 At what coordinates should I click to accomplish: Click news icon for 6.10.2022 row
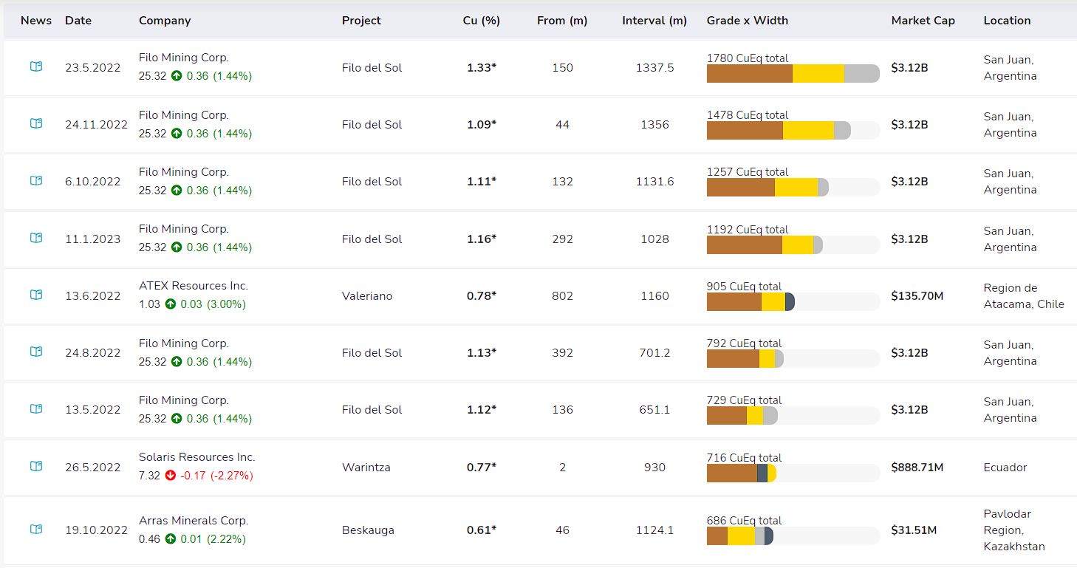pos(36,180)
